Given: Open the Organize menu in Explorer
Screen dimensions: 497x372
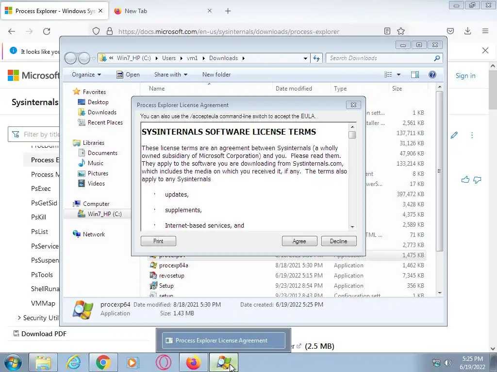Looking at the screenshot, I should 86,75.
